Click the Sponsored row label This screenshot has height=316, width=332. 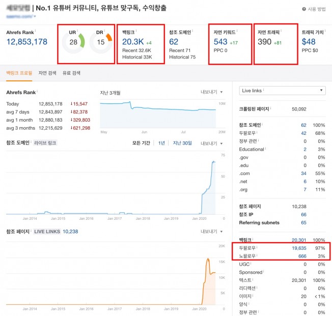click(251, 272)
